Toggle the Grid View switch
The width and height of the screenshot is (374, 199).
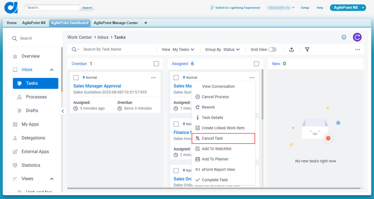(272, 50)
